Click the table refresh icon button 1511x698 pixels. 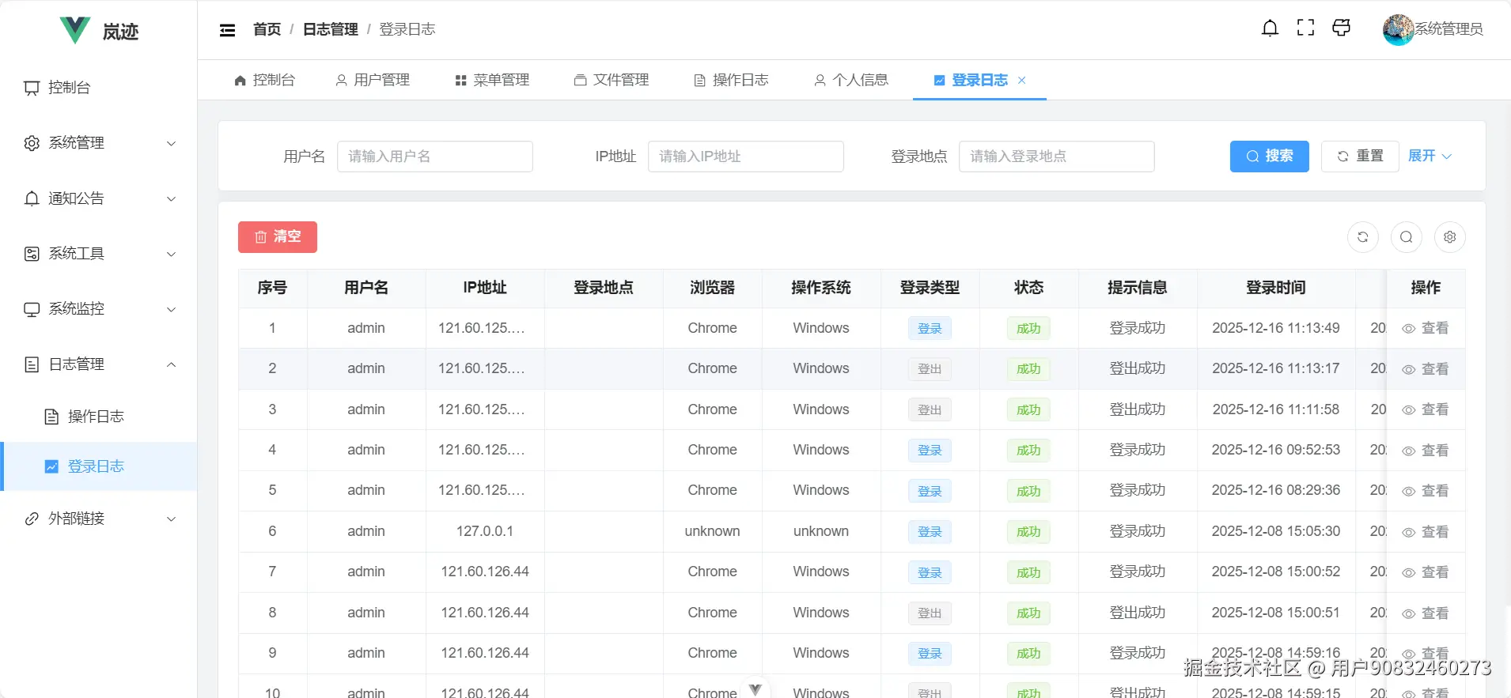[x=1362, y=237]
